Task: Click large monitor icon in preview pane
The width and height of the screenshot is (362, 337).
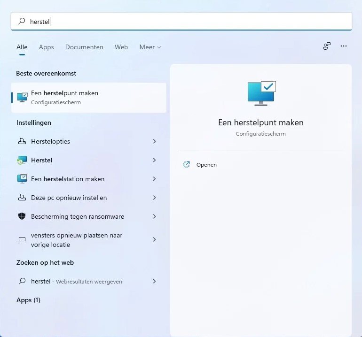Action: coord(261,93)
